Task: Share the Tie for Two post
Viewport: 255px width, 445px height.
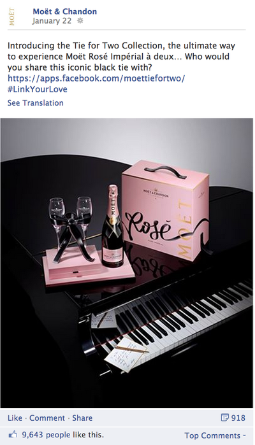Action: pyautogui.click(x=82, y=418)
